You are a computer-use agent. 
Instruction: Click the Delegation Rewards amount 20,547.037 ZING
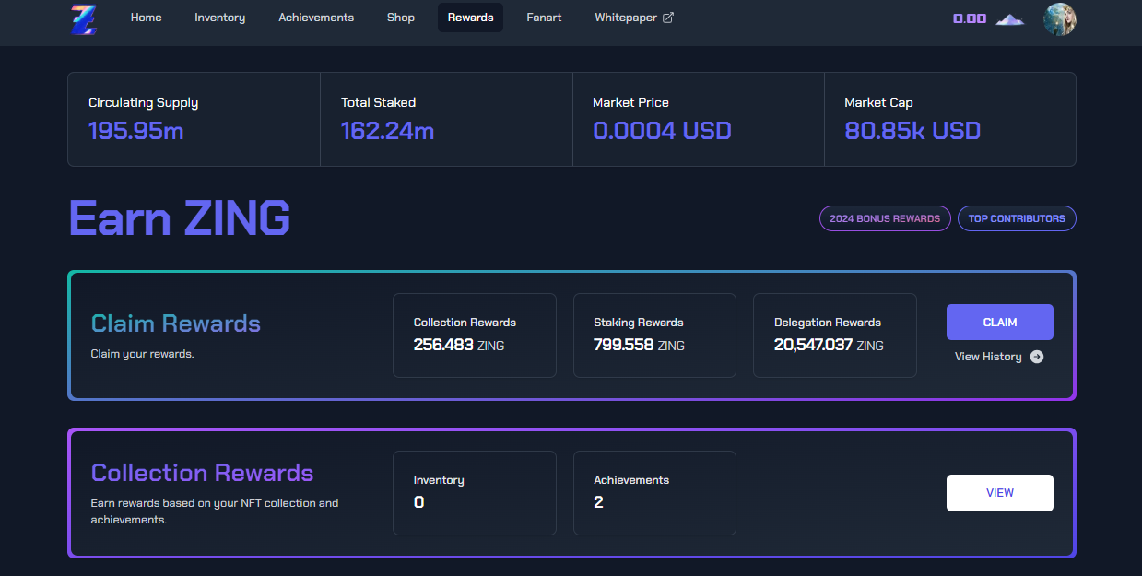[x=829, y=346]
